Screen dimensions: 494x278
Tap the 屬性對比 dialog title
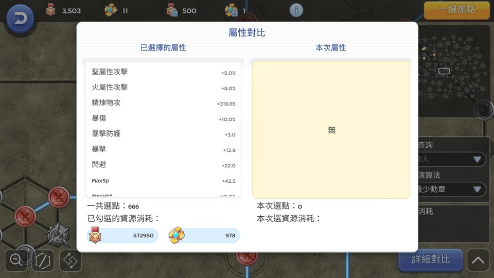pos(247,32)
